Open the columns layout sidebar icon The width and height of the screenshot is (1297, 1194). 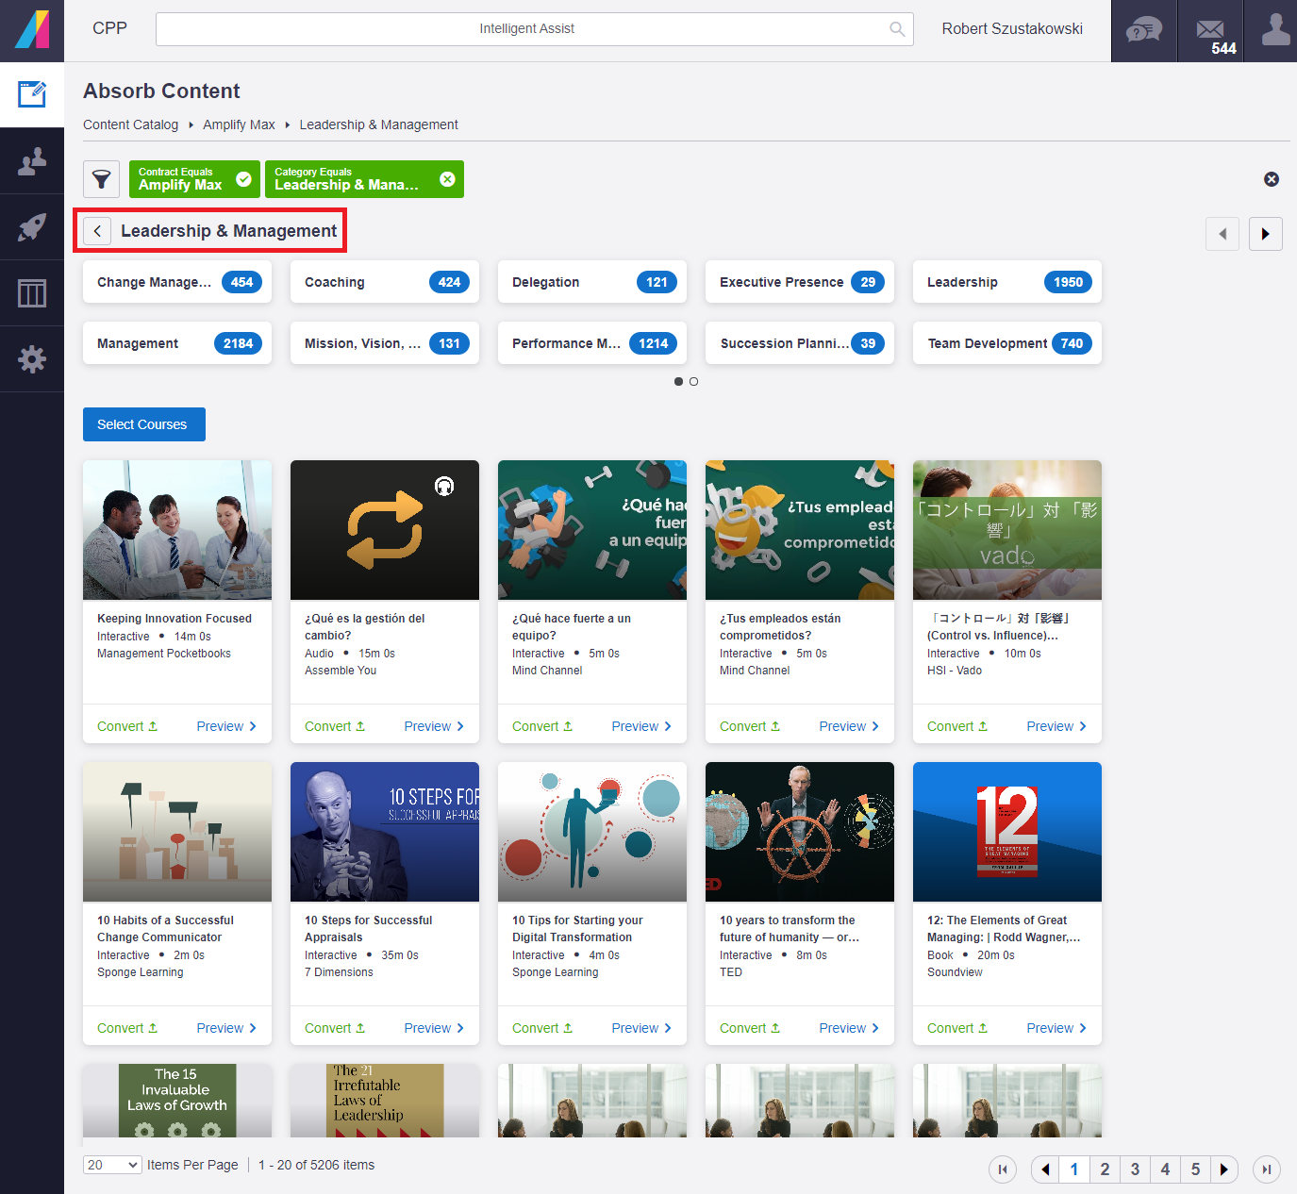coord(32,293)
